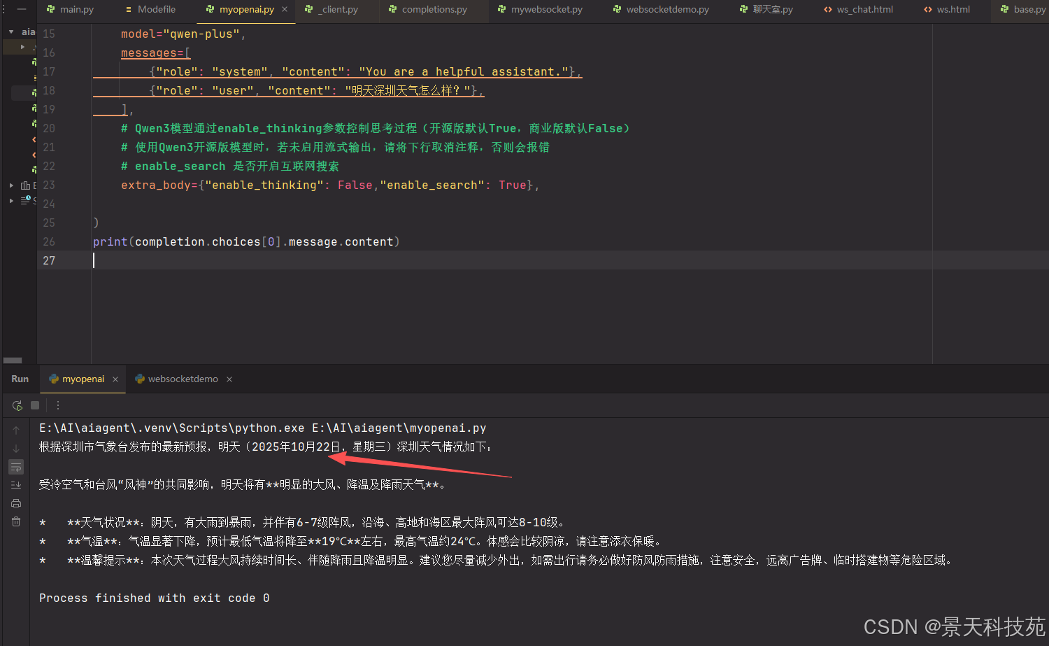The height and width of the screenshot is (646, 1049).
Task: Click HTML icon on ws_chat.html tab
Action: 828,9
